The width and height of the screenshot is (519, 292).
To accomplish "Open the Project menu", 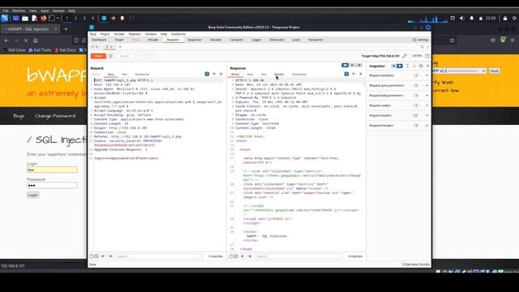I will point(105,34).
